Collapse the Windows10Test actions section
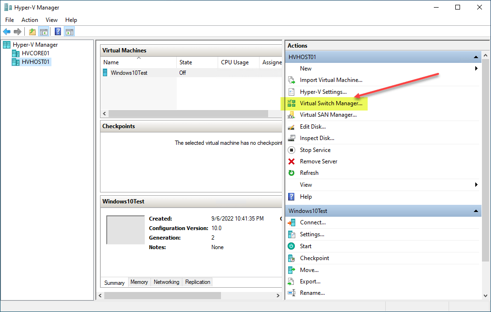This screenshot has height=312, width=491. [x=476, y=211]
